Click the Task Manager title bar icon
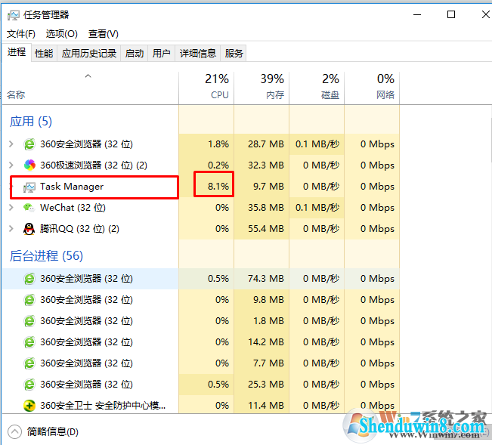This screenshot has width=492, height=445. pyautogui.click(x=14, y=15)
